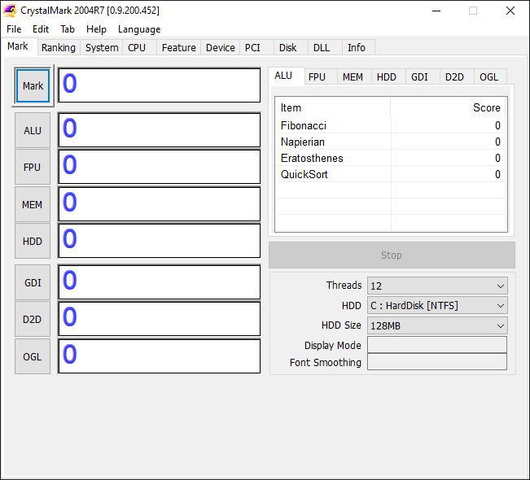The height and width of the screenshot is (480, 530).
Task: Click the ALU score box
Action: point(160,130)
